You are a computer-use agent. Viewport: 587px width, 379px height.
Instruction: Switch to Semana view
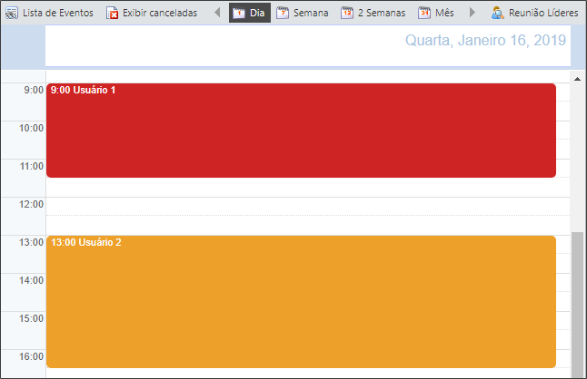click(x=303, y=13)
